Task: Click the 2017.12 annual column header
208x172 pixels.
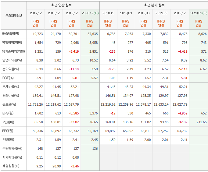Action: tap(36, 13)
